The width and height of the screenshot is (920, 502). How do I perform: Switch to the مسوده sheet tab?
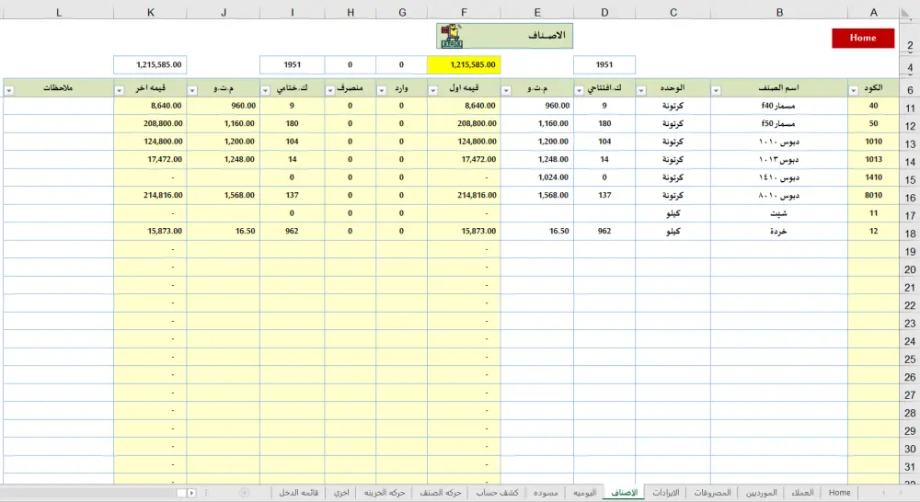click(x=546, y=493)
